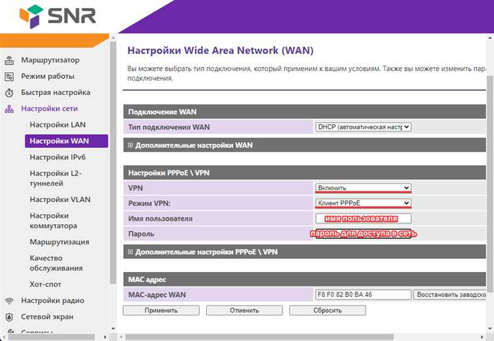Go to Настройки VLAN page
The image size is (494, 341).
pos(60,200)
